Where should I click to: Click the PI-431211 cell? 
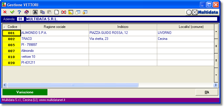(x=55, y=63)
